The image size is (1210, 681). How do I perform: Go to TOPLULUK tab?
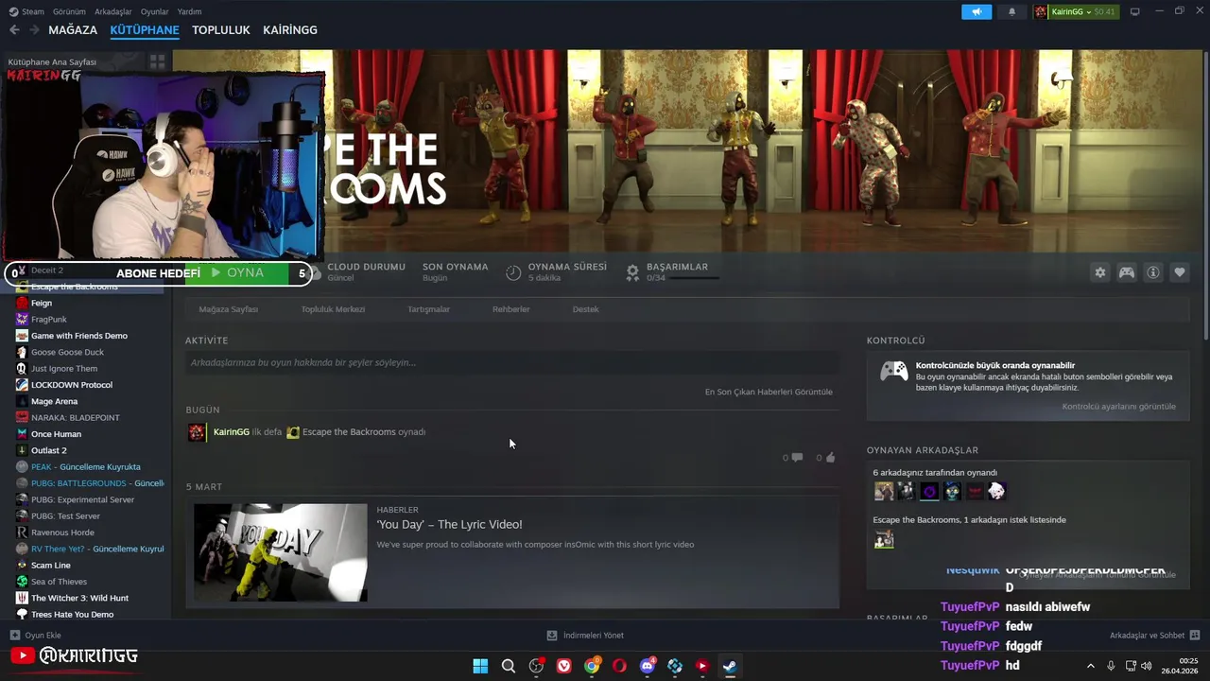click(221, 30)
